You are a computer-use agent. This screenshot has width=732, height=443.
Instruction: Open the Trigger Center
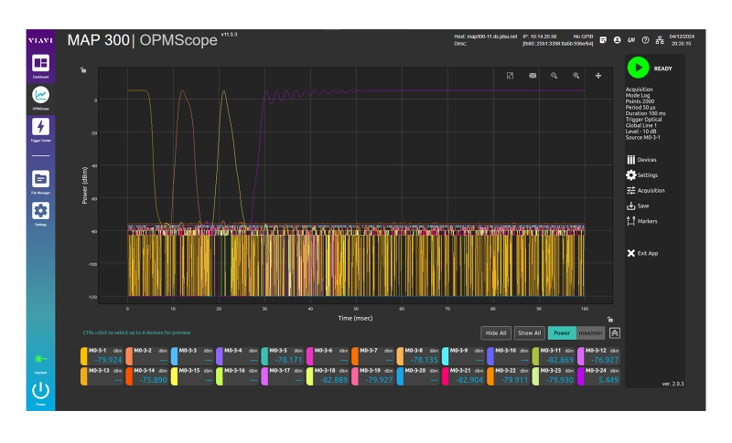(x=40, y=129)
